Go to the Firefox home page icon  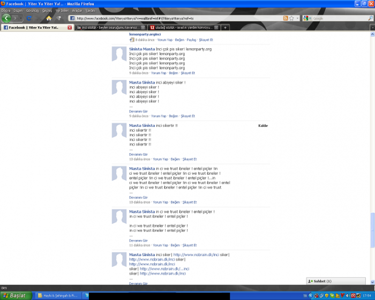pyautogui.click(x=49, y=18)
